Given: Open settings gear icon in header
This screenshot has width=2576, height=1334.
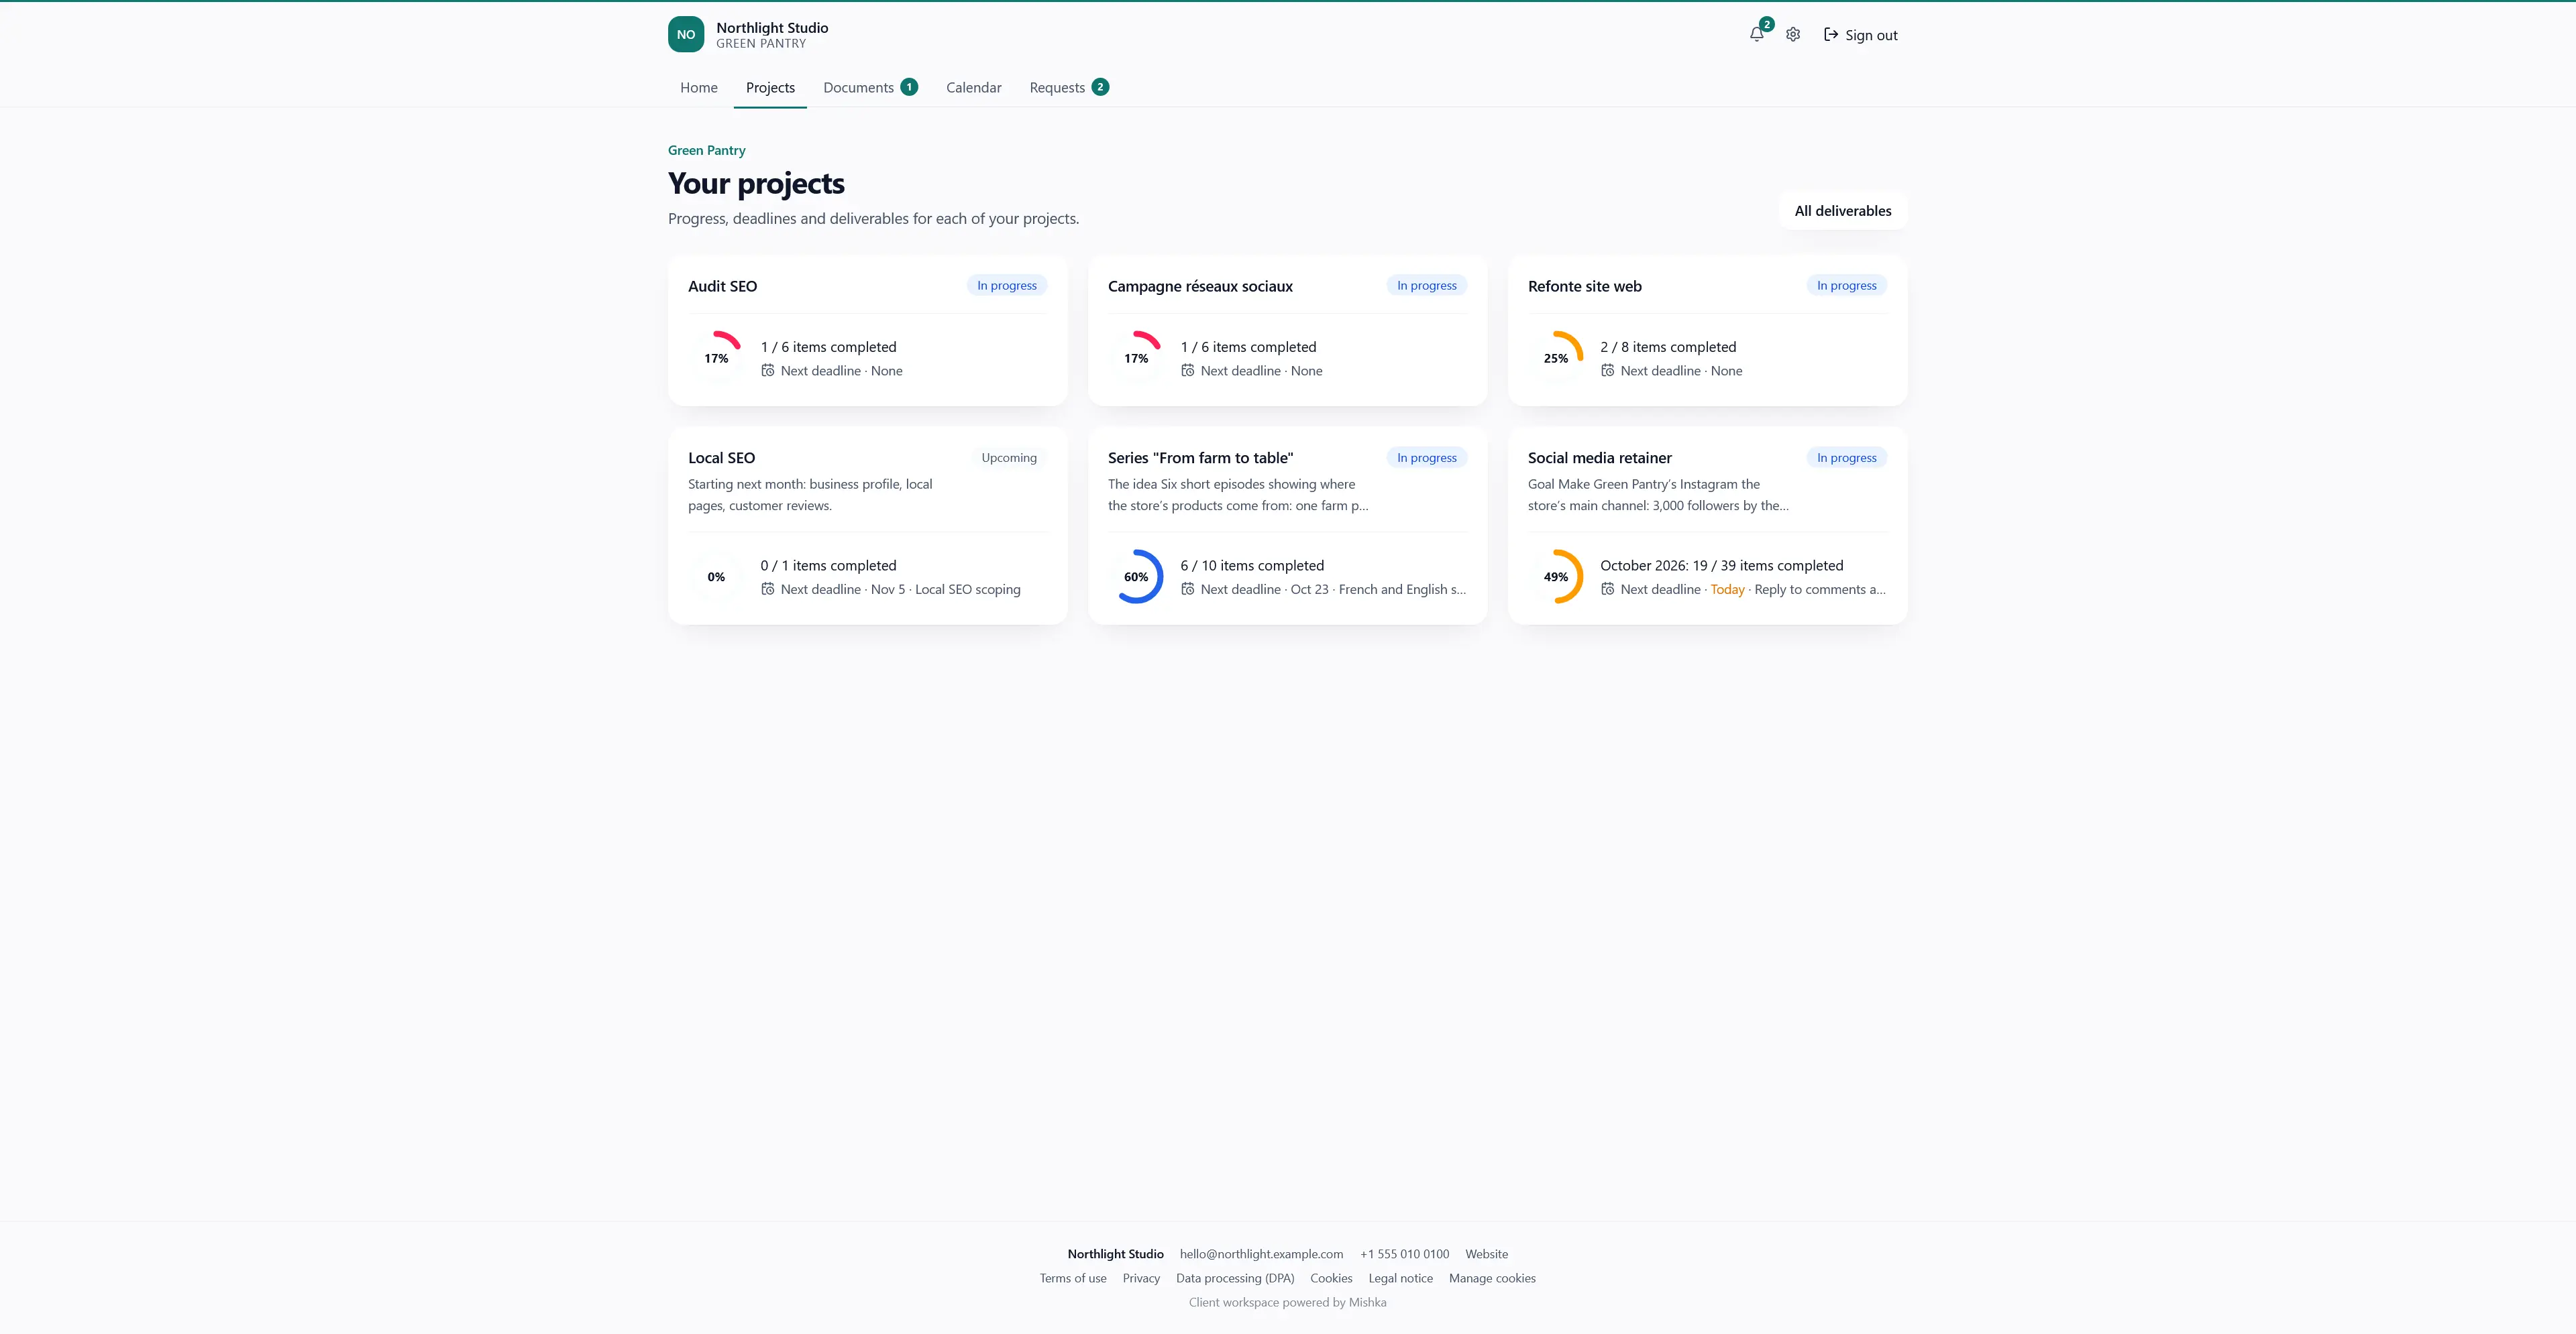Looking at the screenshot, I should tap(1793, 34).
